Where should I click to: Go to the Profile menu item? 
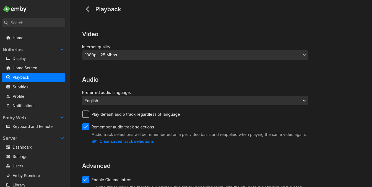19,96
